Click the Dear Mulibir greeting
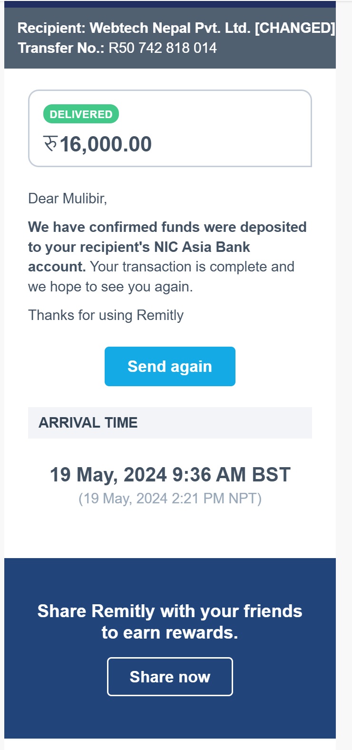 (68, 199)
